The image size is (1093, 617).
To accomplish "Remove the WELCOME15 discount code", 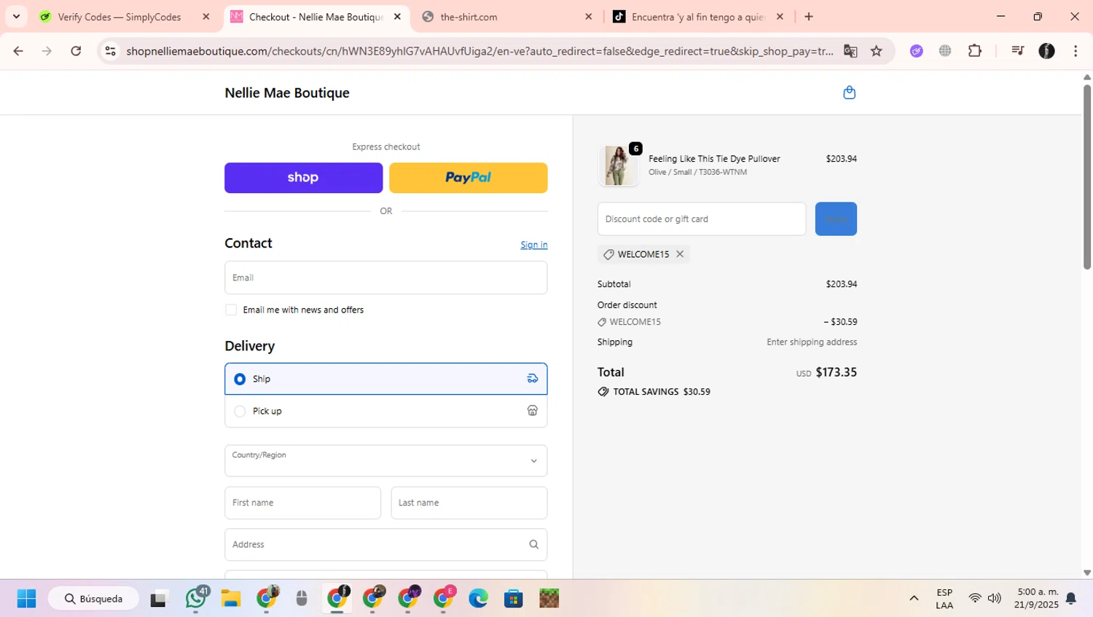I will click(x=680, y=254).
